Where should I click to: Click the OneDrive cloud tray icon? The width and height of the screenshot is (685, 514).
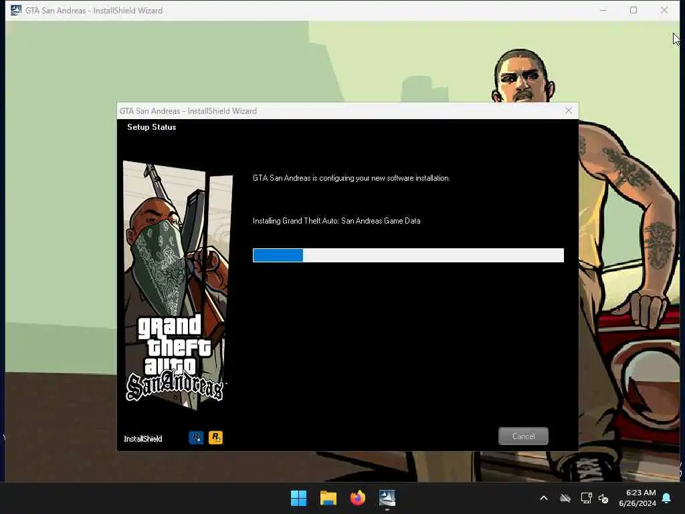(565, 498)
